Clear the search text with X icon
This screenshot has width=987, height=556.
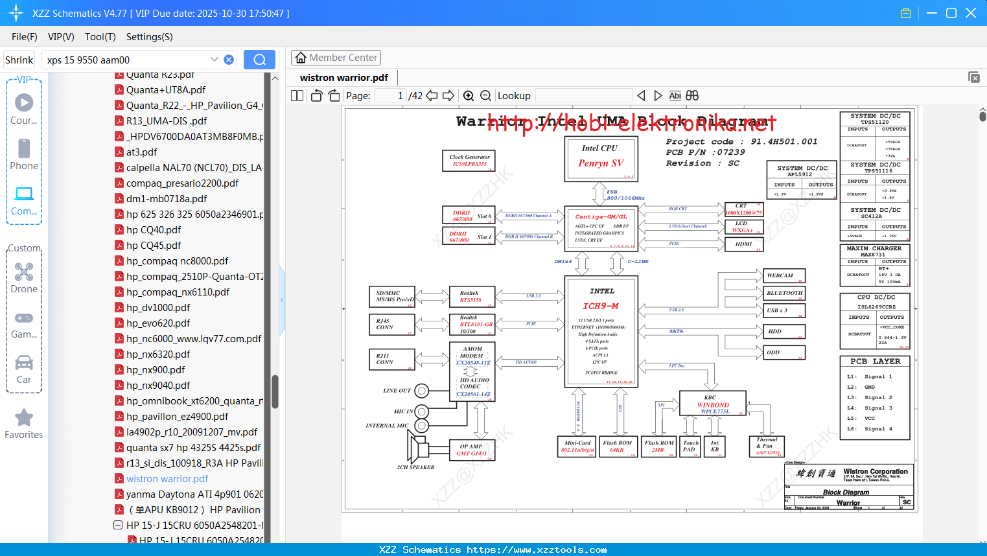coord(229,60)
